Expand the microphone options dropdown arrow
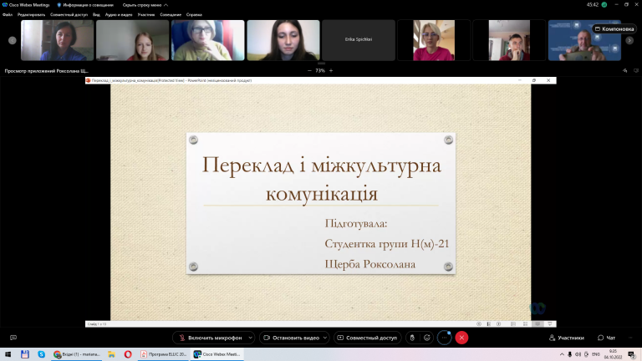The image size is (642, 361). [x=250, y=338]
